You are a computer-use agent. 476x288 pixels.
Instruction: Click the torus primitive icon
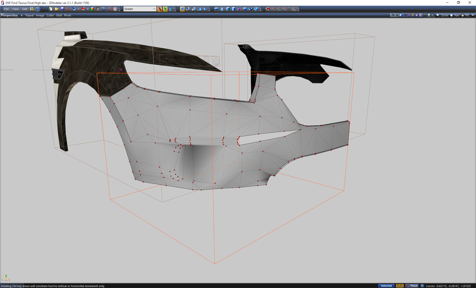pyautogui.click(x=251, y=9)
